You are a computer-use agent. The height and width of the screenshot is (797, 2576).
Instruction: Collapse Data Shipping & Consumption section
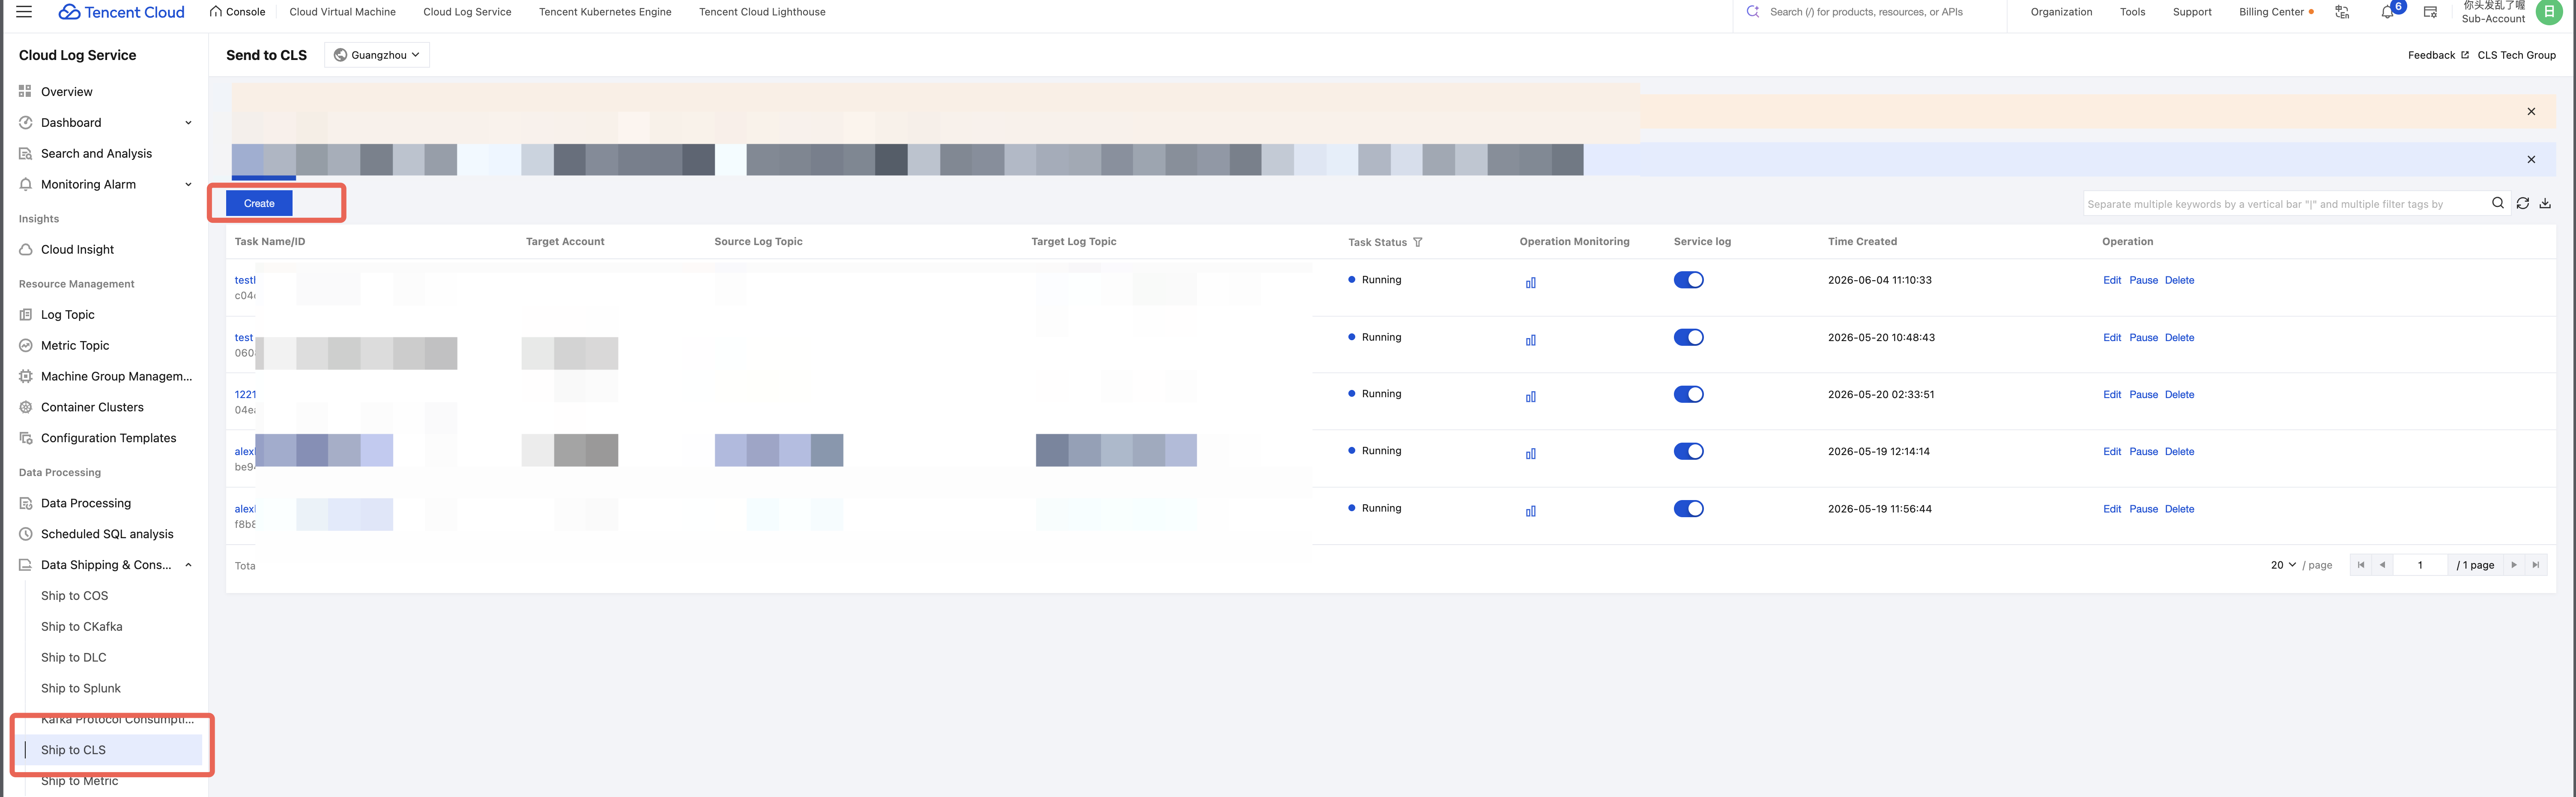188,565
